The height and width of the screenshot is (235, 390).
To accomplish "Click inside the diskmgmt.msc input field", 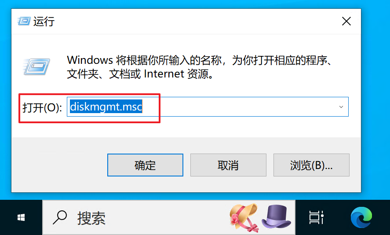I will (208, 107).
